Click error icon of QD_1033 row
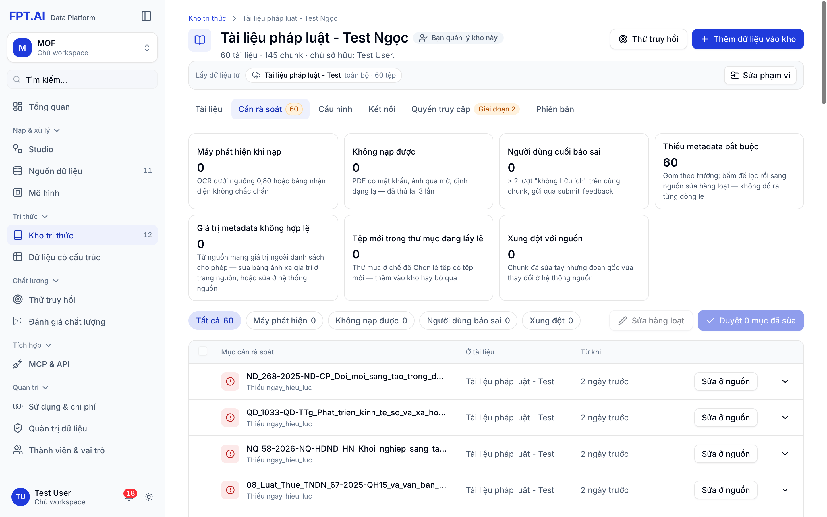827x517 pixels. pyautogui.click(x=230, y=418)
